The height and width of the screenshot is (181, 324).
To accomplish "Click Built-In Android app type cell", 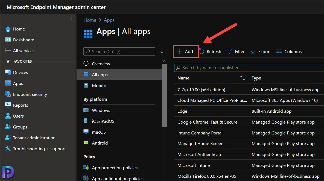I will tap(272, 111).
